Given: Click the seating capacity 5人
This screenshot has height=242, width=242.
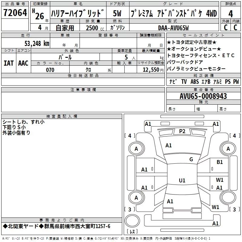Looking at the screenshot, I should 130,57.
